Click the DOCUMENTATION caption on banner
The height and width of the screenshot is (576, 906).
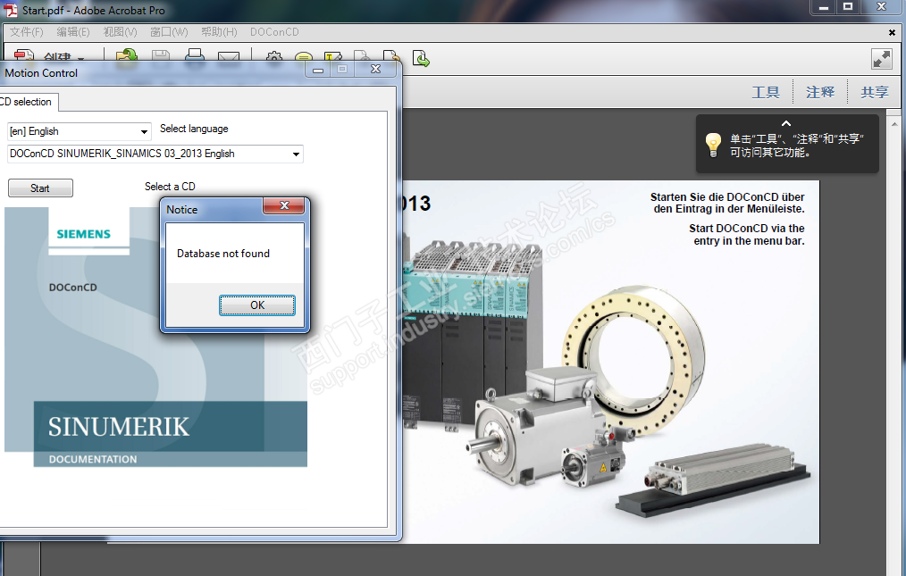coord(93,459)
